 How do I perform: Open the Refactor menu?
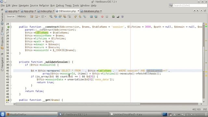44,6
